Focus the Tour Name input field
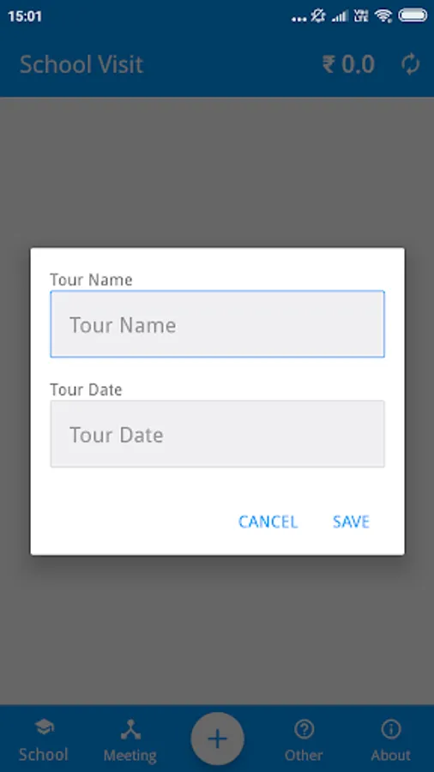The width and height of the screenshot is (434, 772). pos(217,324)
